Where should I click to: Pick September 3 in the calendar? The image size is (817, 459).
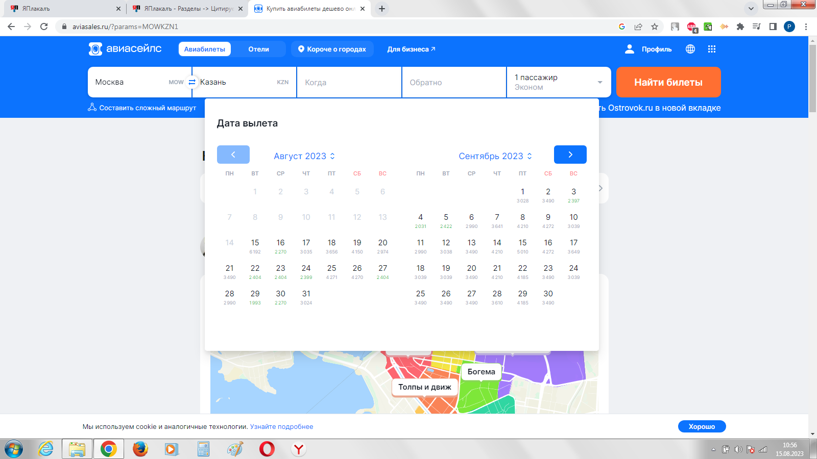[573, 195]
